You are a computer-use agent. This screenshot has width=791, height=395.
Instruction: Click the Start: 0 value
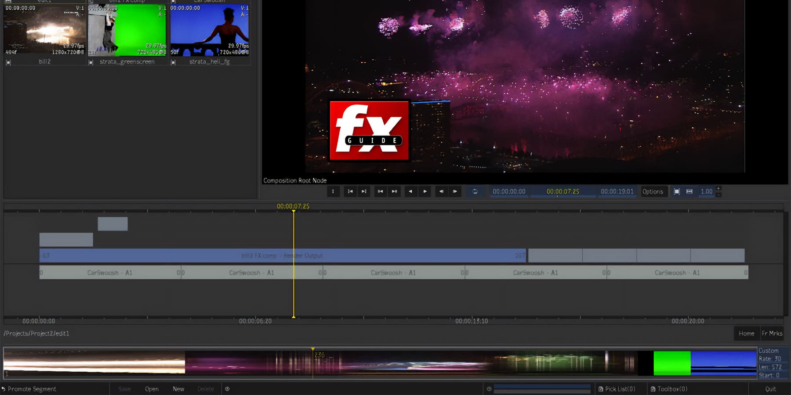(769, 375)
